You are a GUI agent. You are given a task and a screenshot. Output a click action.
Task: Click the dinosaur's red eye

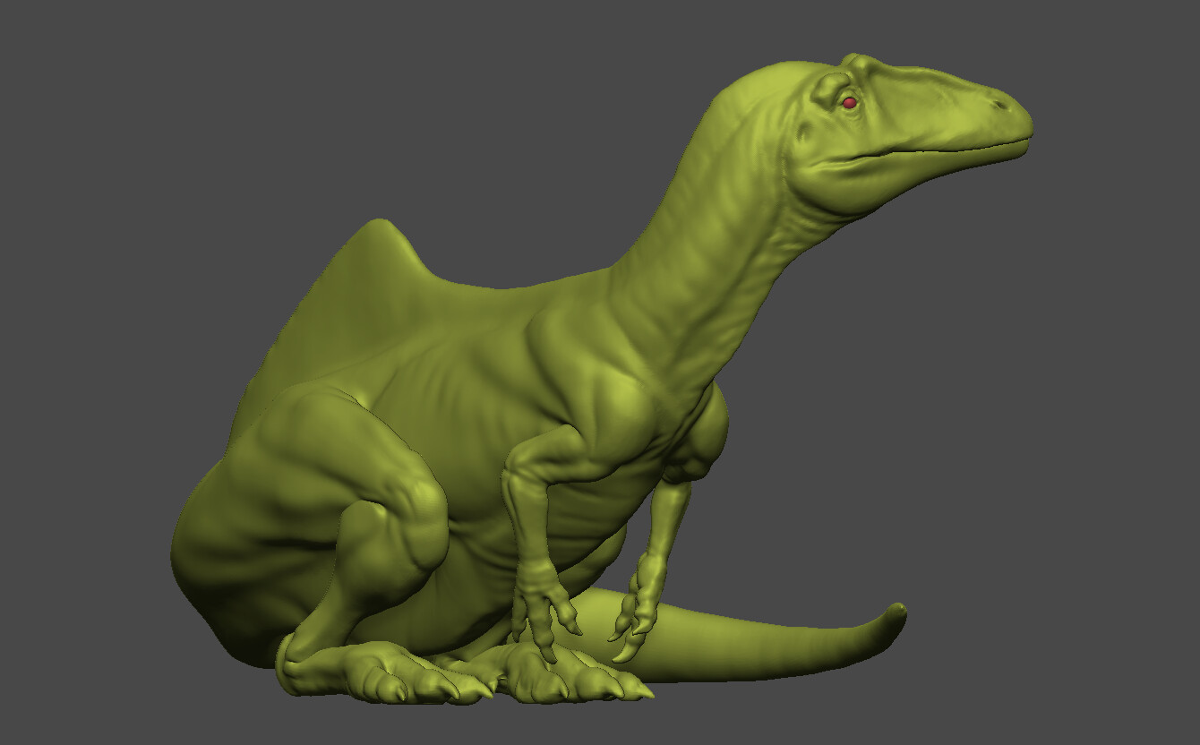(849, 101)
